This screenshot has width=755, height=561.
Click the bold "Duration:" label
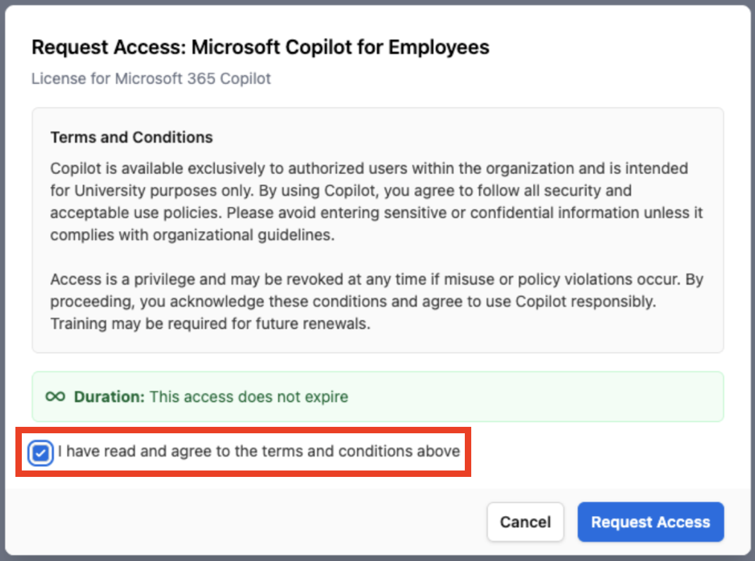109,397
